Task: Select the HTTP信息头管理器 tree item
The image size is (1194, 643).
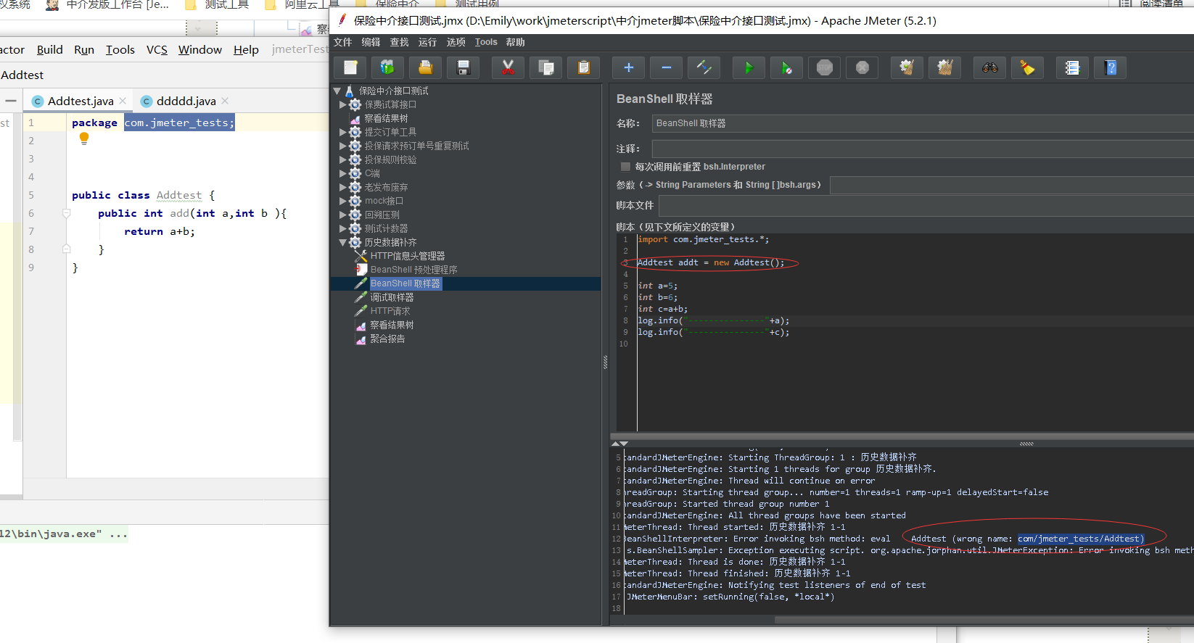Action: point(407,256)
